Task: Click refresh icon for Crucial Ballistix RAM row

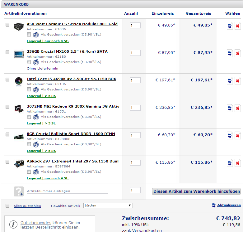Action: (230, 136)
